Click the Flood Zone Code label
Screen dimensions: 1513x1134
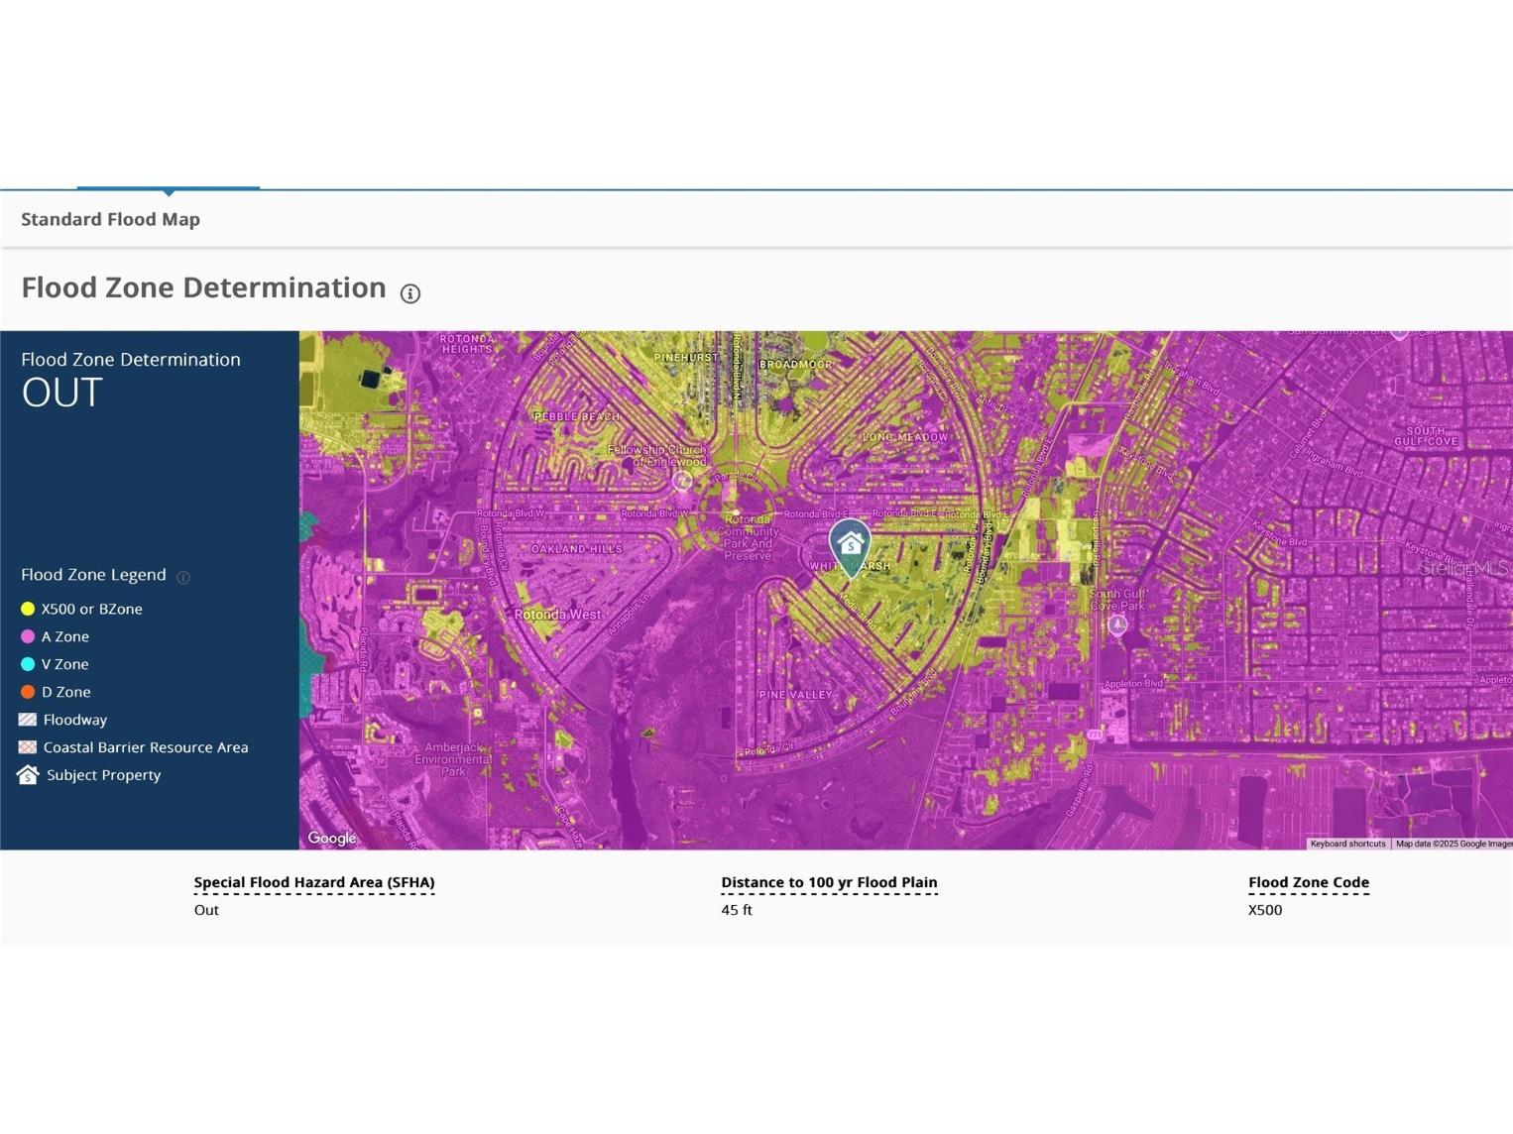[x=1308, y=882]
